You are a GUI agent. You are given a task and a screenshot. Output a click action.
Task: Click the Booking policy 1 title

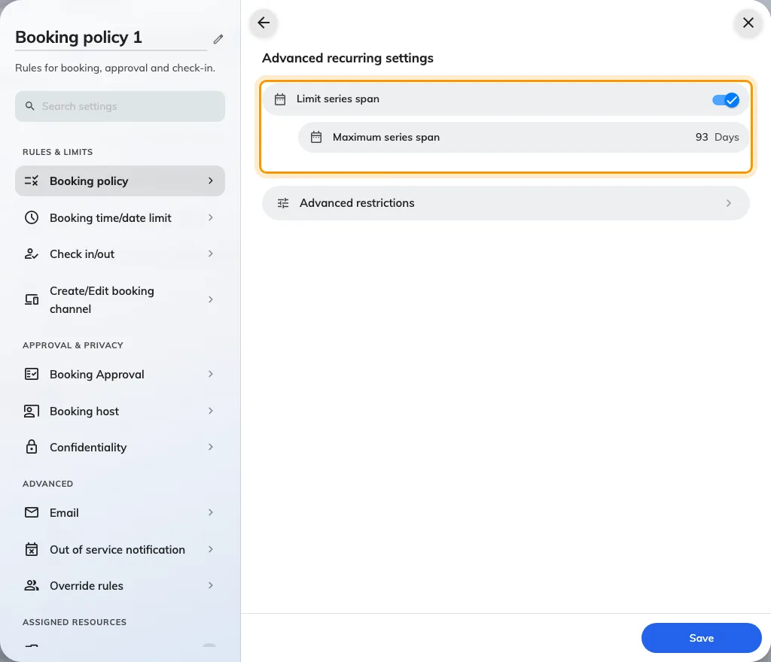coord(78,38)
